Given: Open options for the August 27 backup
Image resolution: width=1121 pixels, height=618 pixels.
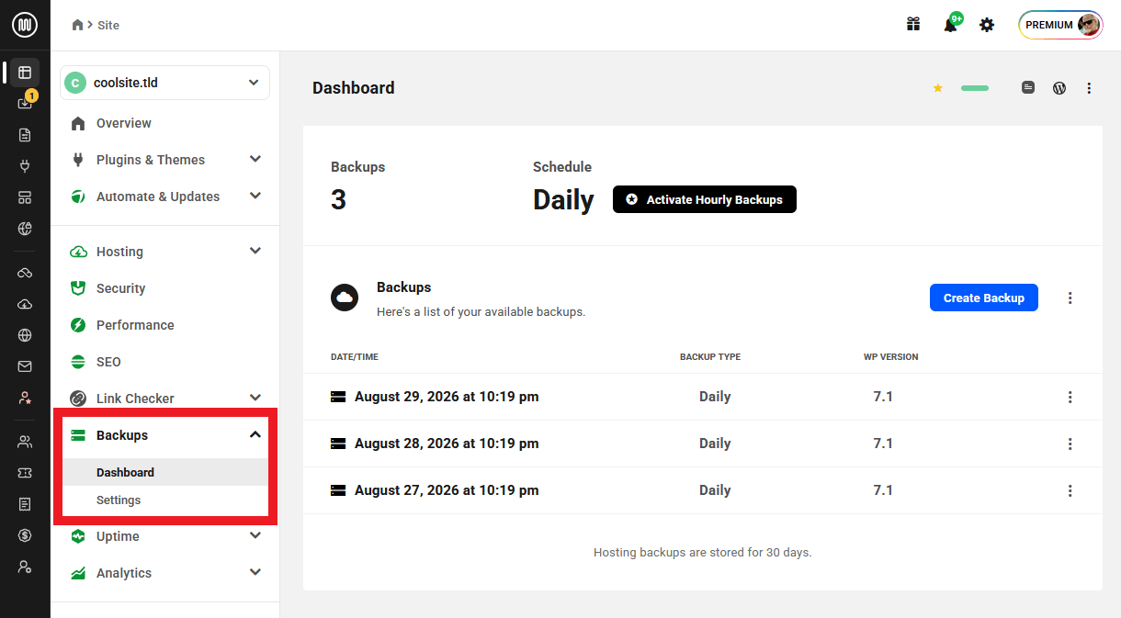Looking at the screenshot, I should (1070, 490).
